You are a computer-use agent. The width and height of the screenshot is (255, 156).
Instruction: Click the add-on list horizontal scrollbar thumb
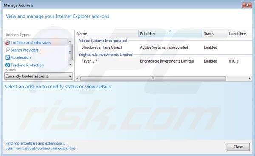tap(153, 79)
